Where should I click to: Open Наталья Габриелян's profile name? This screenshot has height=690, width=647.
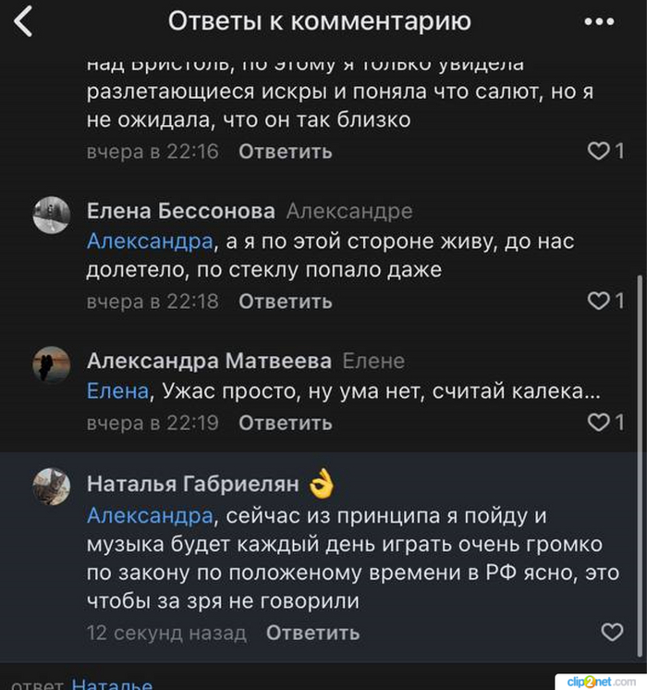[x=192, y=484]
